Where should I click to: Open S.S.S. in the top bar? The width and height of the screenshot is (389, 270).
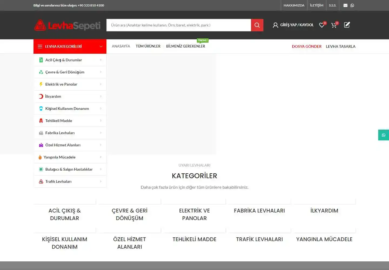[333, 5]
